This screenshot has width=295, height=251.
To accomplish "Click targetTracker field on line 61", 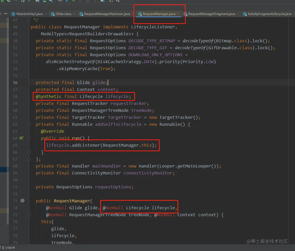I will 124,118.
